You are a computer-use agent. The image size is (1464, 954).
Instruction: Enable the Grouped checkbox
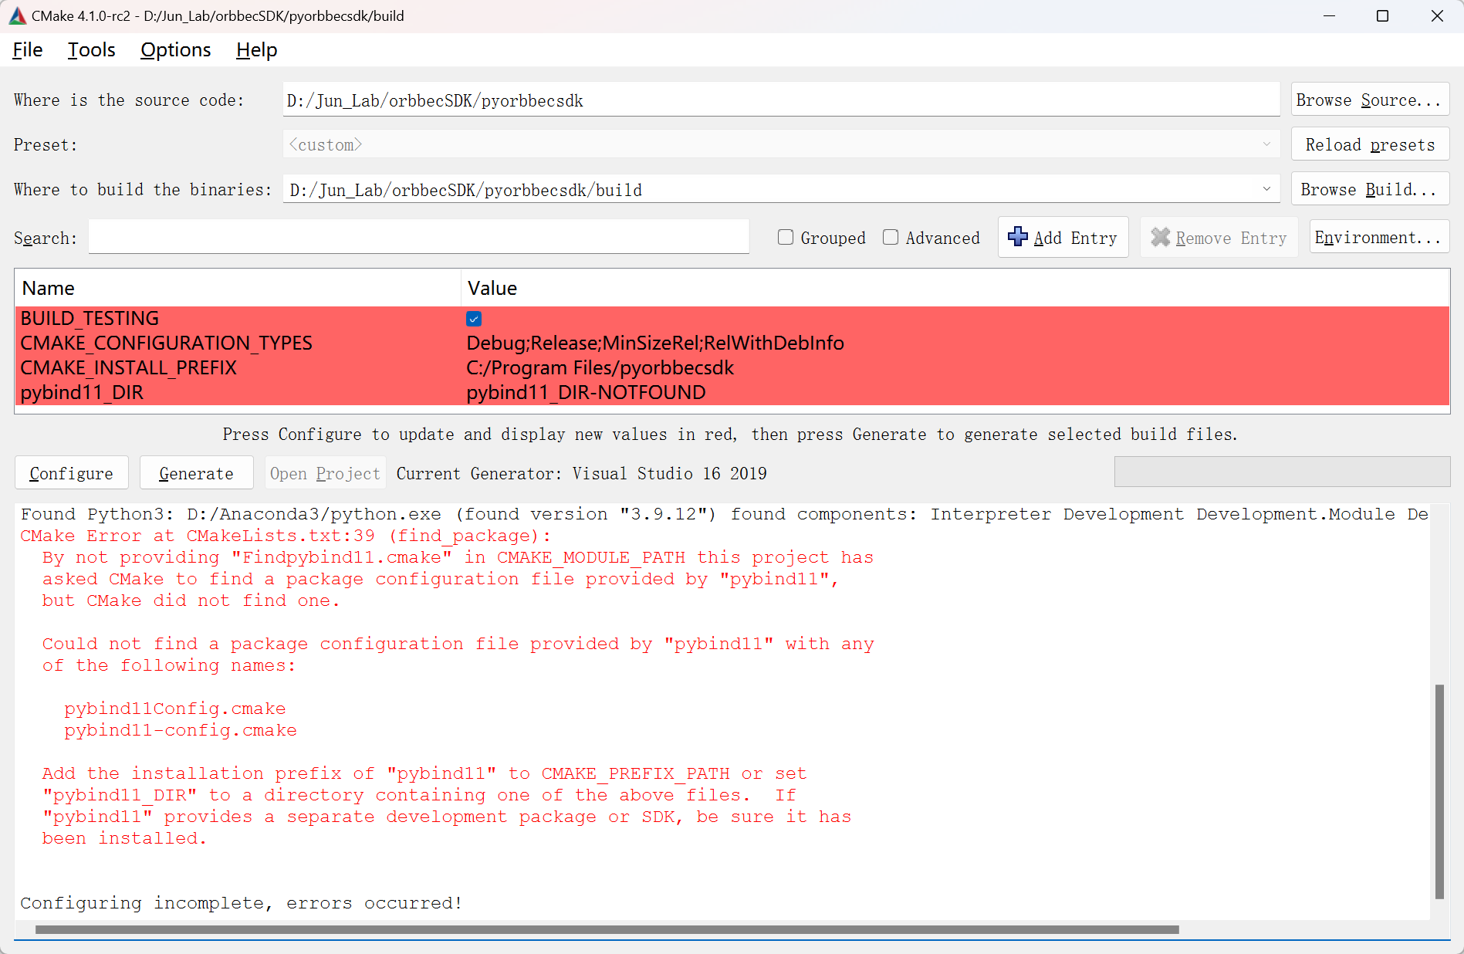(x=786, y=238)
